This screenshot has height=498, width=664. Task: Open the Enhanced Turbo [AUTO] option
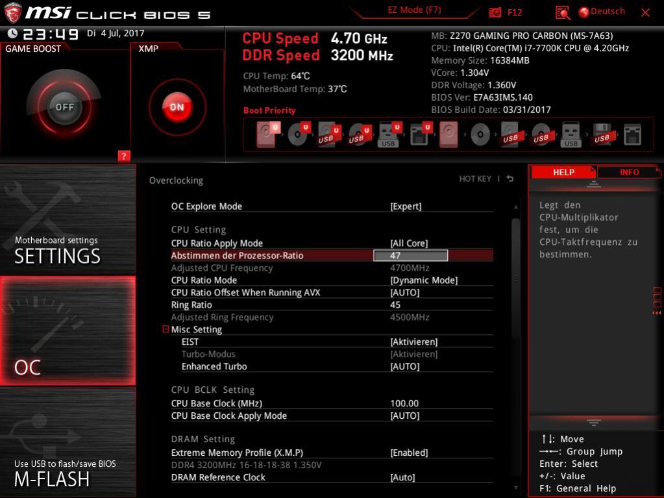click(x=405, y=366)
